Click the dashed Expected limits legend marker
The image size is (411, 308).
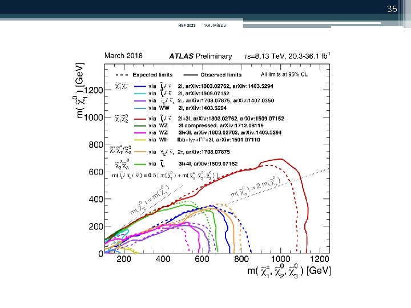[122, 75]
